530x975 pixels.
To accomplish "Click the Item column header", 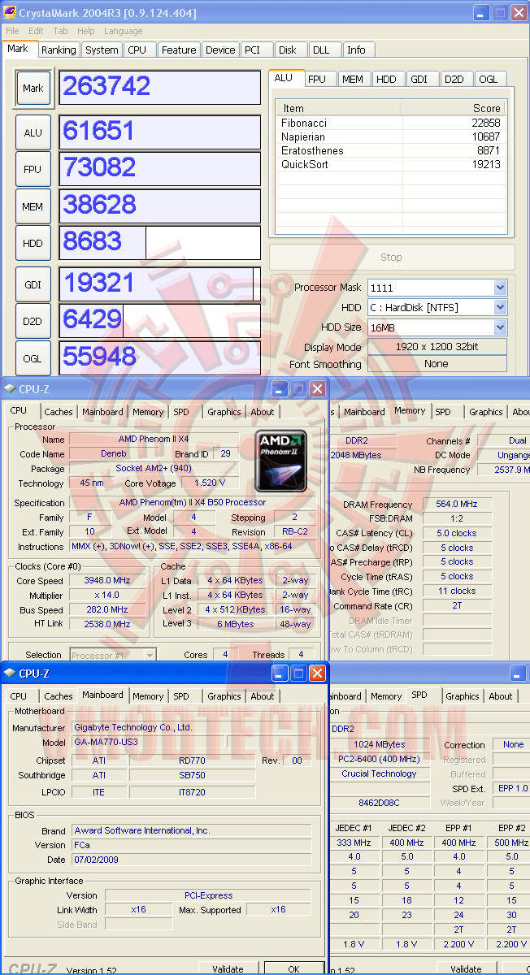I will [339, 108].
